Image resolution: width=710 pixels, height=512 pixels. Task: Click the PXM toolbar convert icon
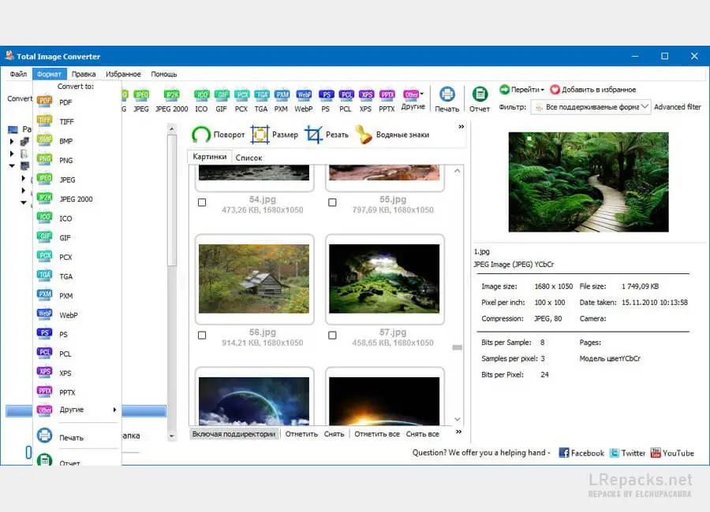pyautogui.click(x=281, y=100)
